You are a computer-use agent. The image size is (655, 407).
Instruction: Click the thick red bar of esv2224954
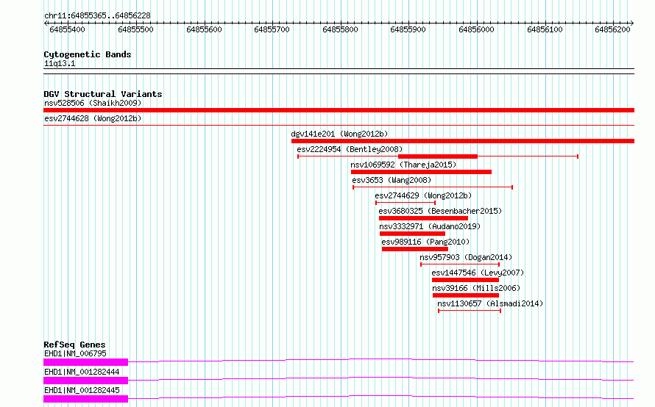(438, 156)
